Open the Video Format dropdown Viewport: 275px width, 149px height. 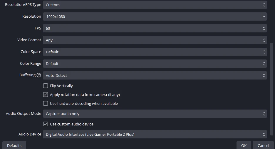(x=155, y=40)
